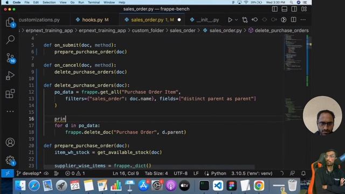345x194 pixels.
Task: Open Source Control view with 10 changes
Action: pyautogui.click(x=10, y=58)
